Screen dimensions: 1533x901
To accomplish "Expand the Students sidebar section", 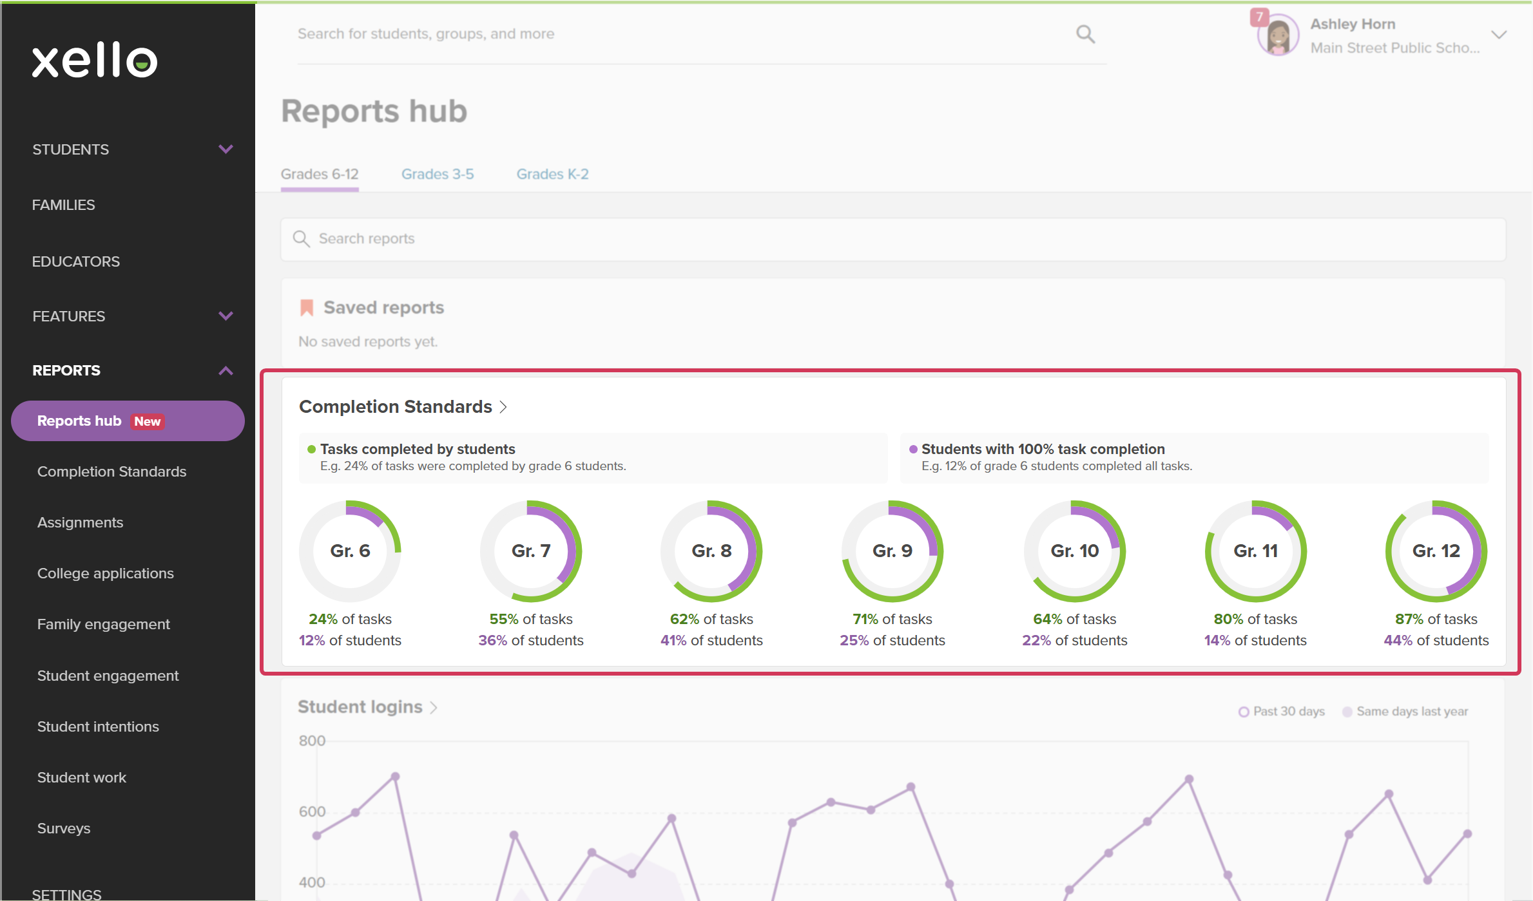I will coord(226,149).
